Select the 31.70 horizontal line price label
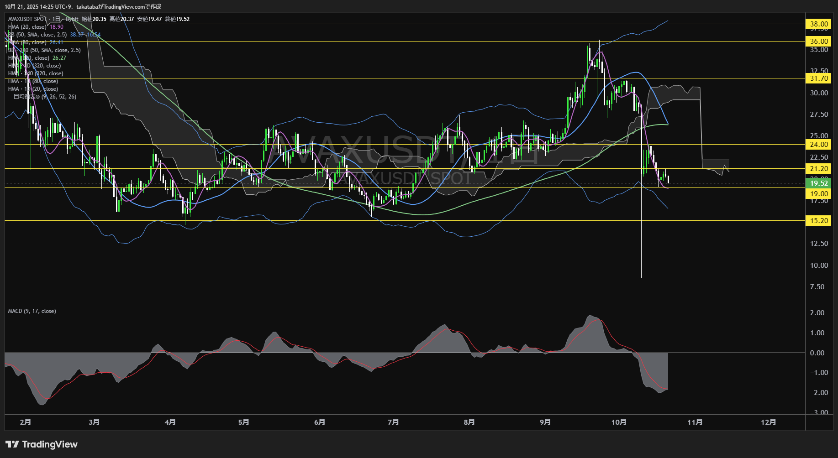838x458 pixels. point(818,78)
